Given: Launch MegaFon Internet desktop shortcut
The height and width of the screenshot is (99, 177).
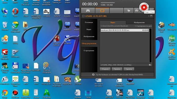Looking at the screenshot, I should tap(172, 41).
